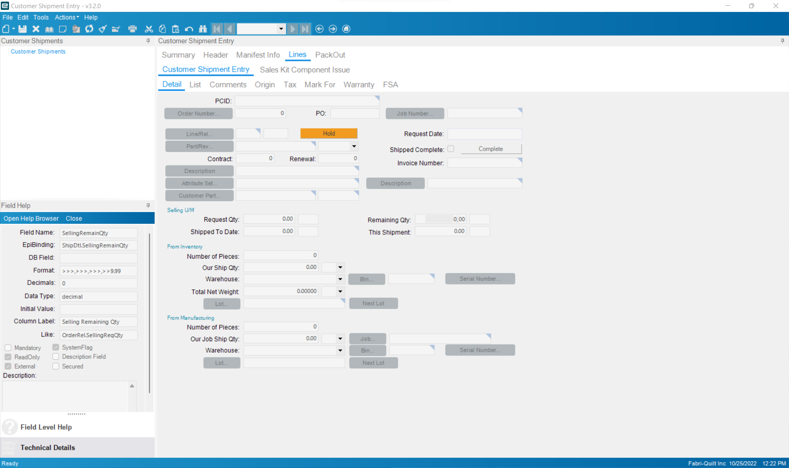This screenshot has height=468, width=789.
Task: Click the Hold status indicator
Action: point(329,133)
